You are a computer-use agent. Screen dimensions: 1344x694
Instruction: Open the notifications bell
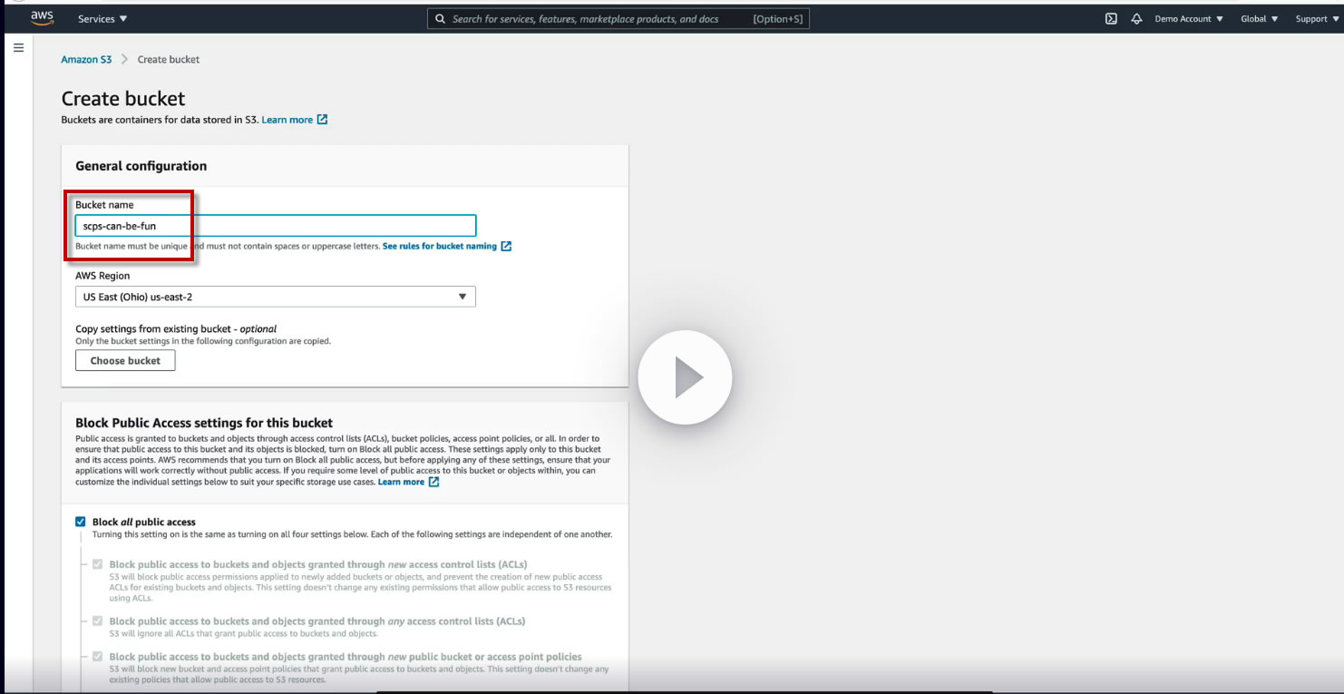[1136, 19]
